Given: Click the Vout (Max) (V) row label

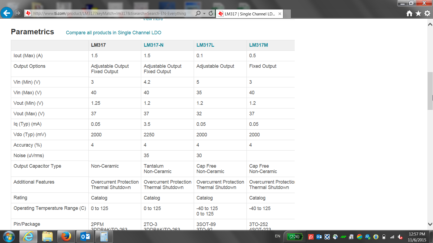Looking at the screenshot, I should [29, 114].
